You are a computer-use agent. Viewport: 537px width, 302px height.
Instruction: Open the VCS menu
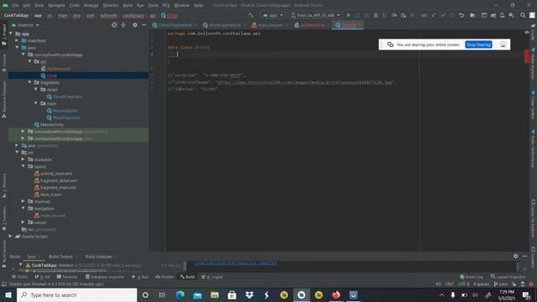coord(166,5)
